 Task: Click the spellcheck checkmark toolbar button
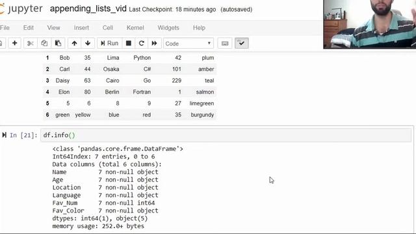point(241,44)
